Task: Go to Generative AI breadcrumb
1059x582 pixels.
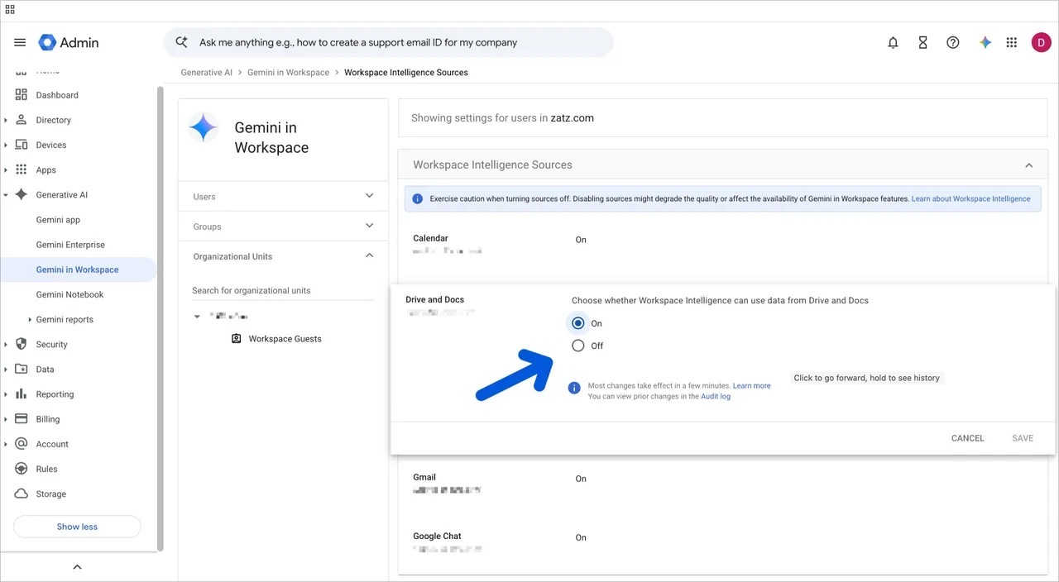Action: tap(207, 73)
